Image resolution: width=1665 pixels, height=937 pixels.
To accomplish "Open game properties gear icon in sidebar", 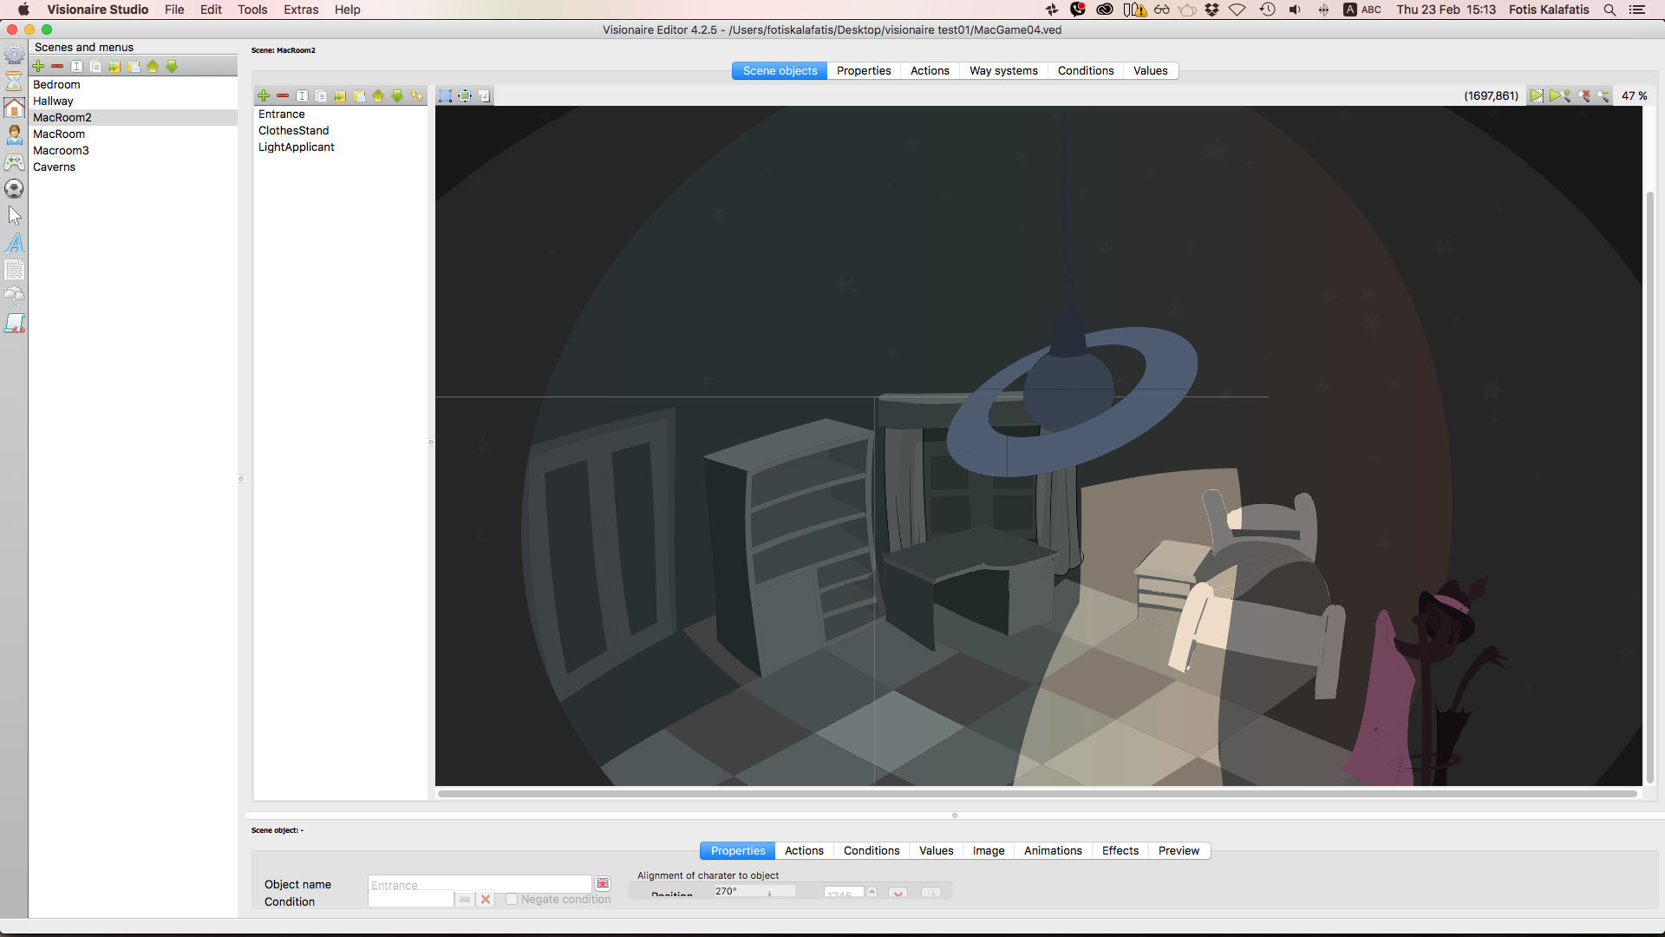I will (14, 55).
